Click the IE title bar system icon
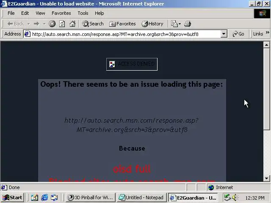The image size is (271, 203). coord(4,4)
